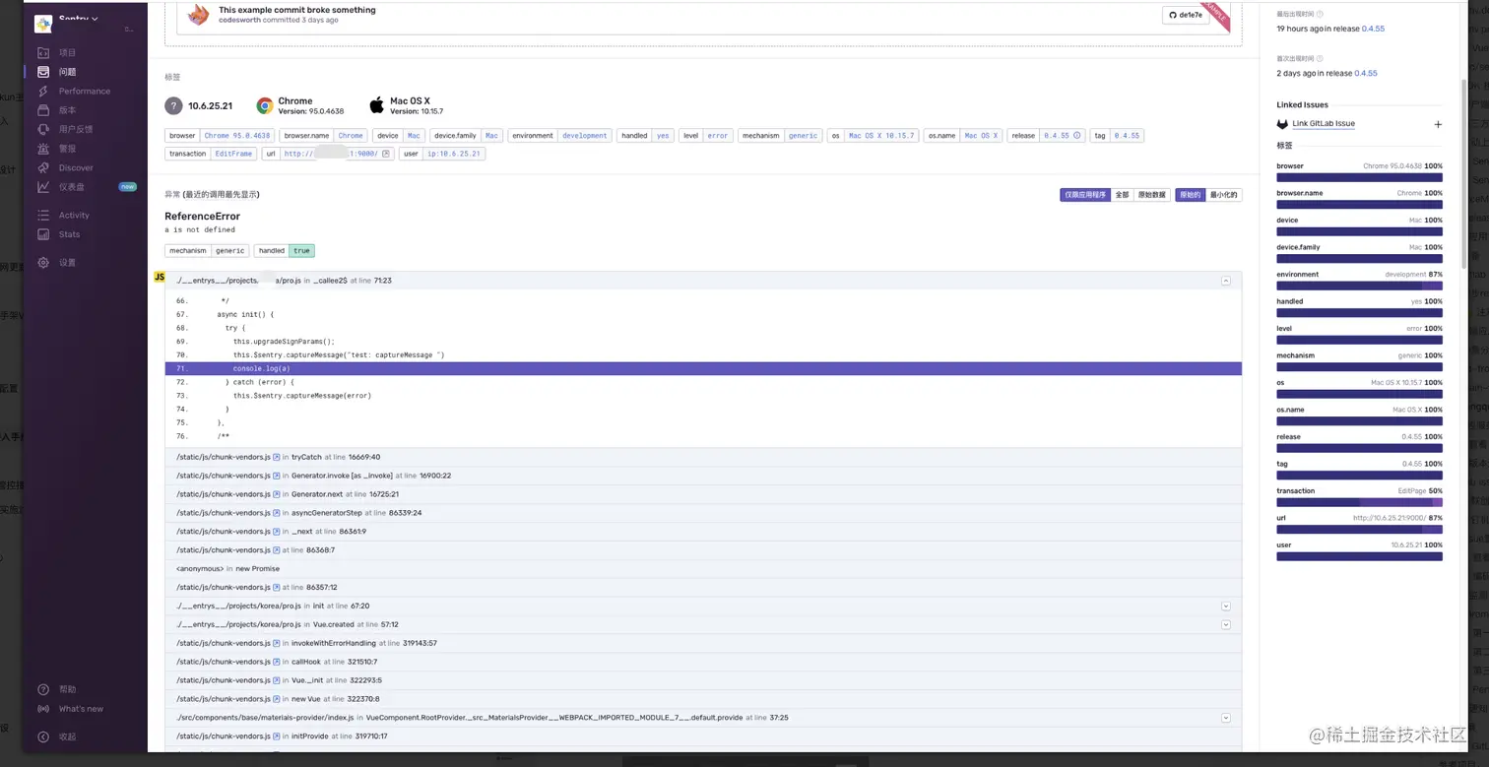Image resolution: width=1489 pixels, height=767 pixels.
Task: Go to the Discover menu item
Action: tap(76, 167)
